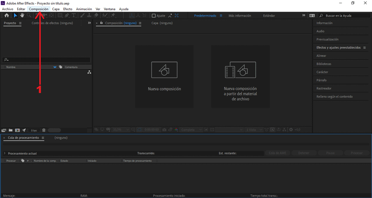Click the +0,0 exposure value

(x=298, y=130)
